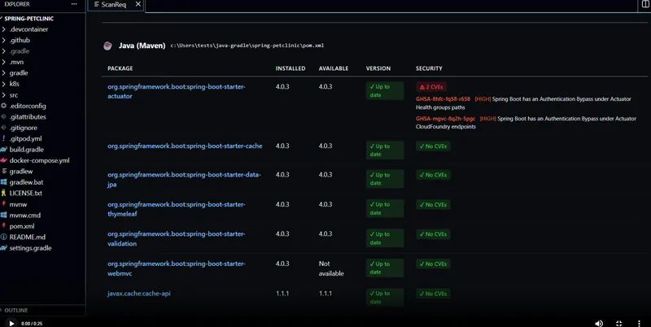Open the GHSA-mgvc-8q2h-5pgc advisory link
The width and height of the screenshot is (651, 327).
pyautogui.click(x=445, y=118)
